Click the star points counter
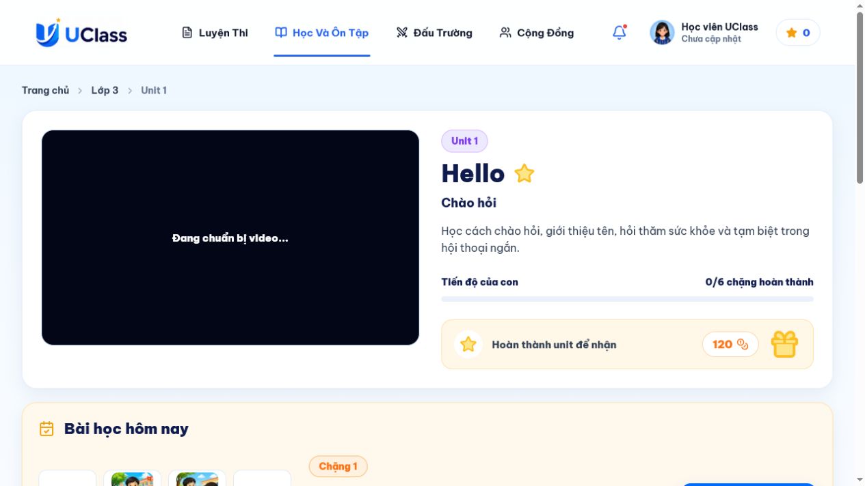The height and width of the screenshot is (486, 865). [x=798, y=32]
